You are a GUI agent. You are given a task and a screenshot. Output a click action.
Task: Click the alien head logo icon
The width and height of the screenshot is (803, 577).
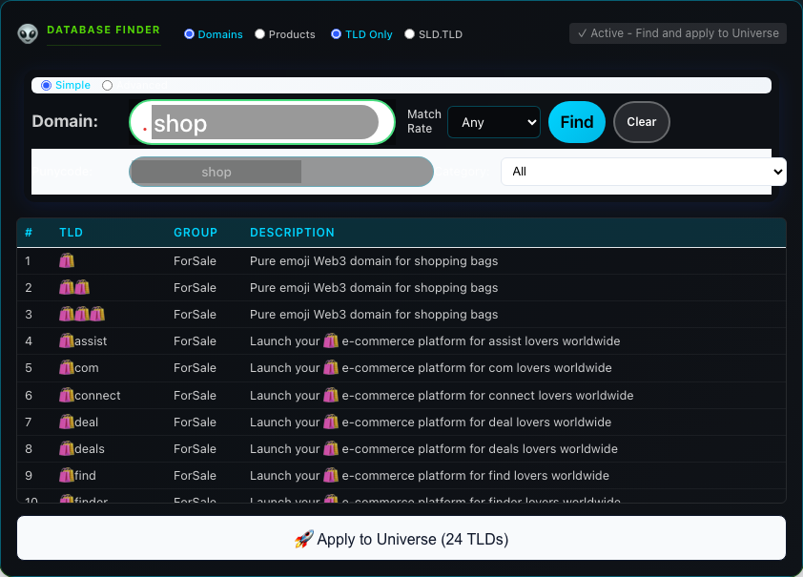click(x=28, y=33)
